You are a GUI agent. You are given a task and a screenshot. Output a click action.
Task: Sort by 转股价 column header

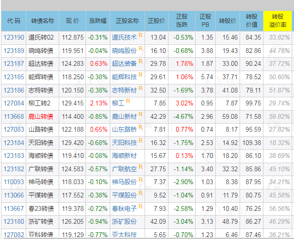click(228, 21)
